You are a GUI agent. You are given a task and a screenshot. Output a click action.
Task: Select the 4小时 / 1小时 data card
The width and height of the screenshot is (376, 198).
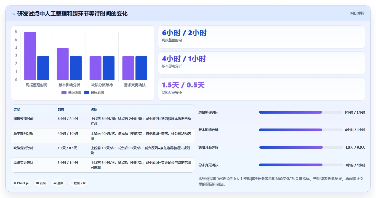[262, 63]
